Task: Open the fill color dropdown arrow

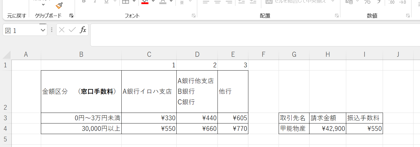Action: click(153, 1)
